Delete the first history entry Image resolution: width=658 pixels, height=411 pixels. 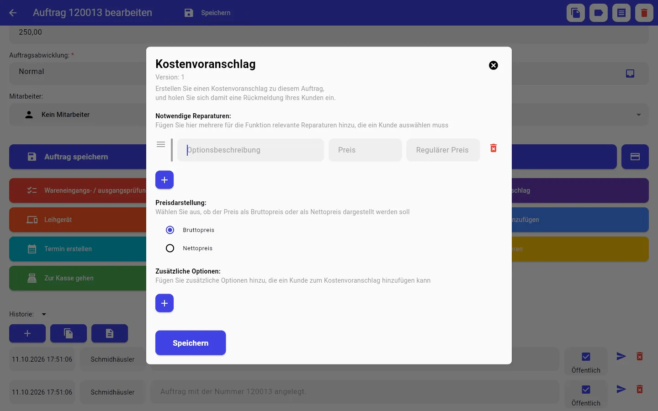640,356
